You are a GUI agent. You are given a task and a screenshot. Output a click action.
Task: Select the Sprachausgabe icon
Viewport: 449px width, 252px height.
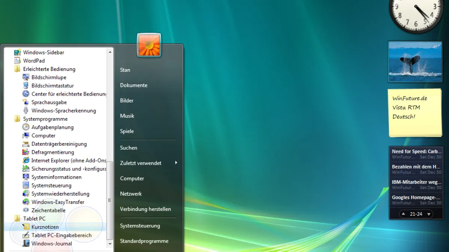[25, 102]
